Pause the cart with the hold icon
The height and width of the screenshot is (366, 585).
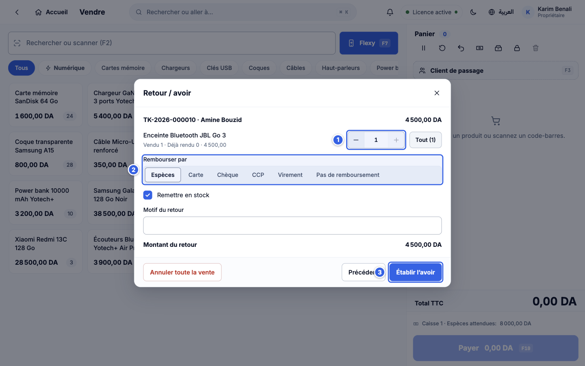point(423,48)
